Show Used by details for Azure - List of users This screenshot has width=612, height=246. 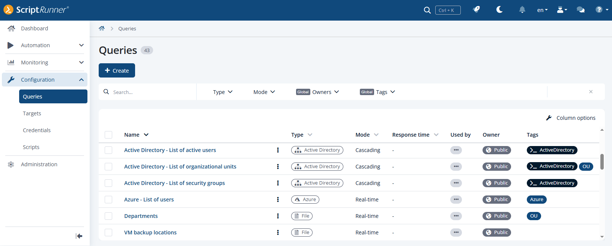[x=456, y=200]
